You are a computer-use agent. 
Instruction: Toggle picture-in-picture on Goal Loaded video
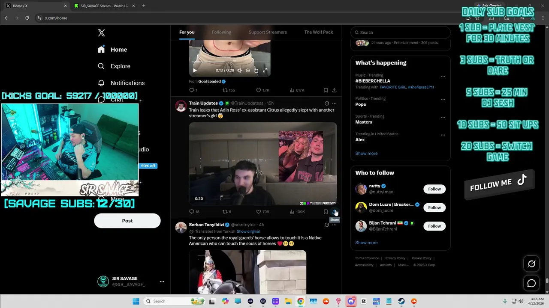[x=256, y=70]
